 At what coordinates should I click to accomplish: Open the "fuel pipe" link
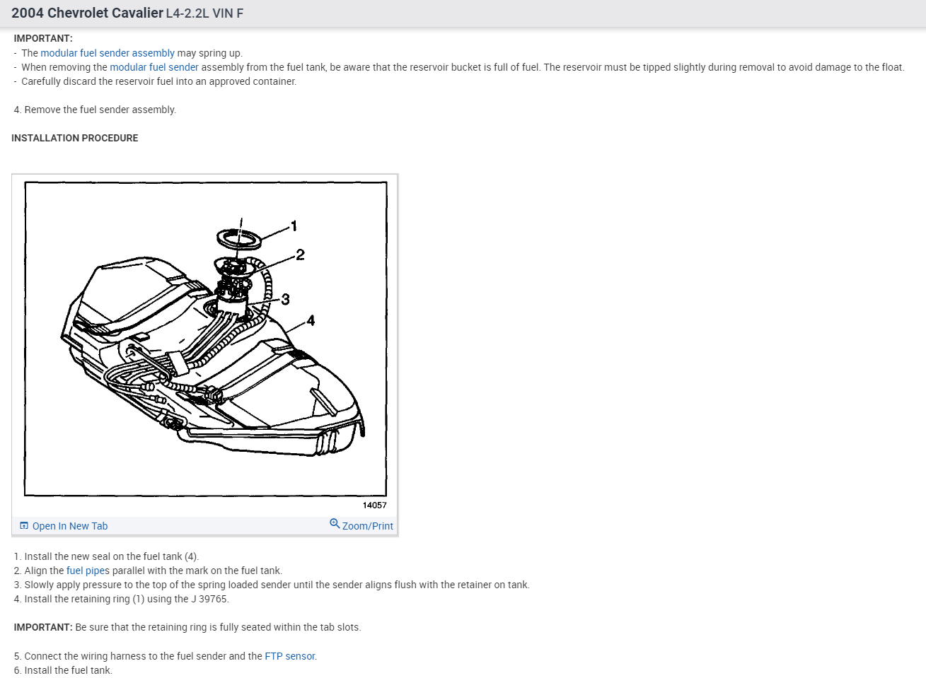86,571
